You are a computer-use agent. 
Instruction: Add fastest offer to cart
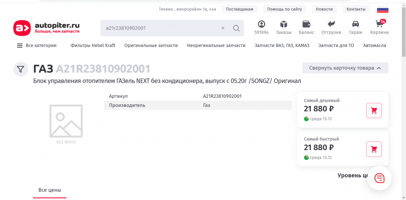click(x=374, y=149)
